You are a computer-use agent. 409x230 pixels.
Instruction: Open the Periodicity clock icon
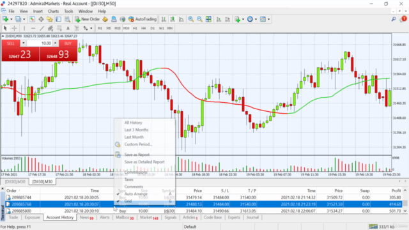click(250, 19)
